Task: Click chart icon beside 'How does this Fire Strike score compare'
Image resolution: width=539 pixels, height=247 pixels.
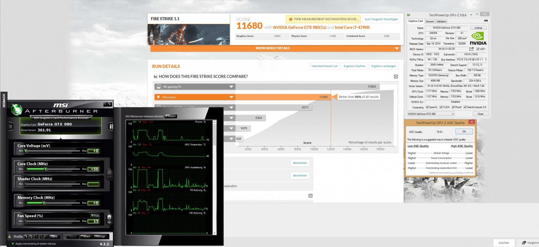Action: [x=156, y=76]
